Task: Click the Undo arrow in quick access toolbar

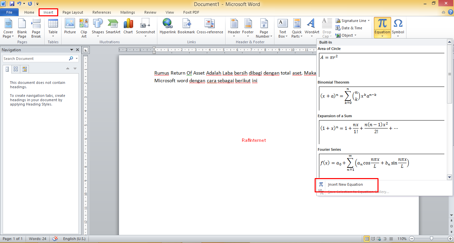Action: [x=19, y=4]
